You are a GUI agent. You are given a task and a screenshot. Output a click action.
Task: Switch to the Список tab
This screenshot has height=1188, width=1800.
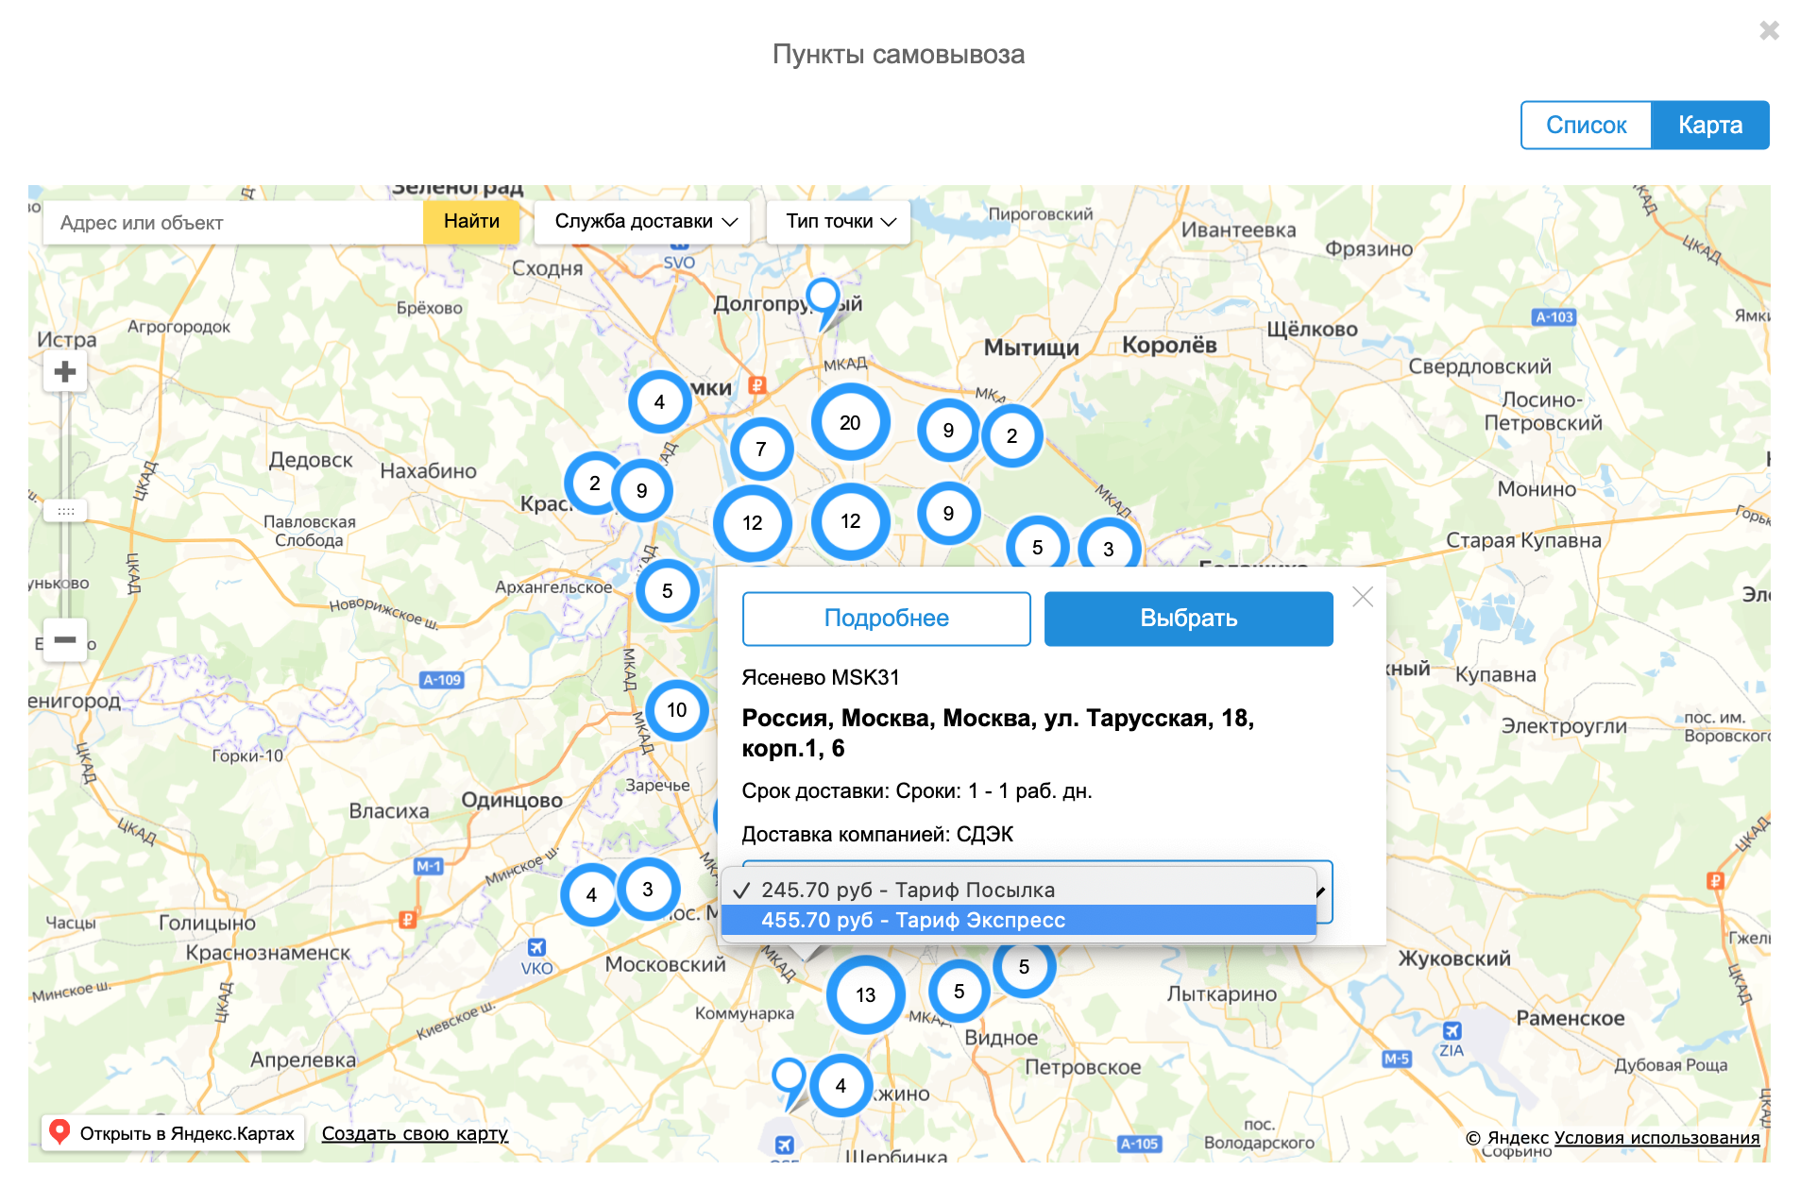[x=1586, y=125]
